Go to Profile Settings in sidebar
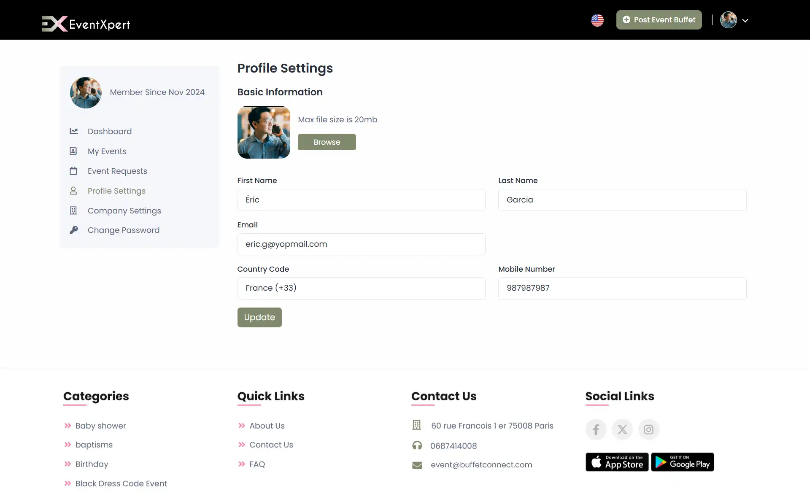Screen dimensions: 810x502 click(x=116, y=191)
